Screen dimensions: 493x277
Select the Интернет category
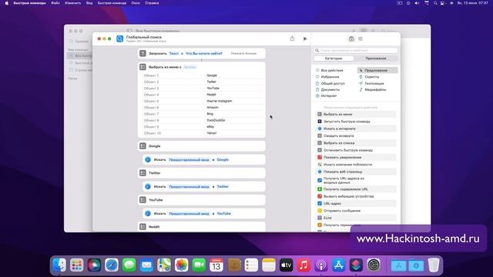pos(329,95)
